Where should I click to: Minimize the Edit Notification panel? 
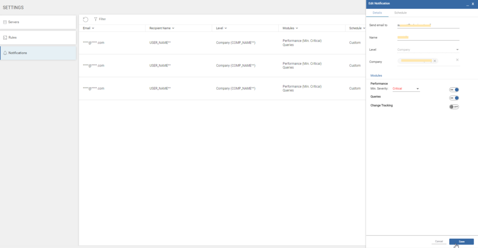click(467, 4)
